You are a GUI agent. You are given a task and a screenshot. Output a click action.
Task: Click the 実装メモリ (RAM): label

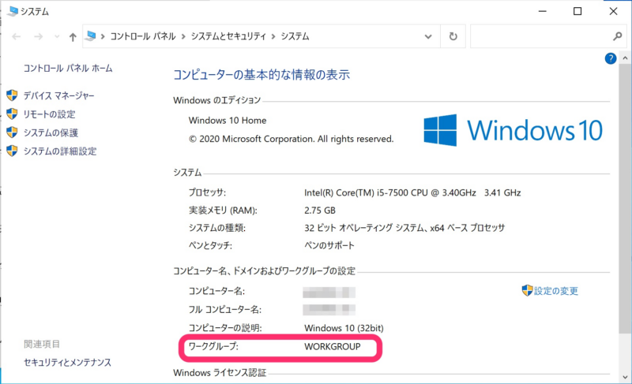coord(223,211)
